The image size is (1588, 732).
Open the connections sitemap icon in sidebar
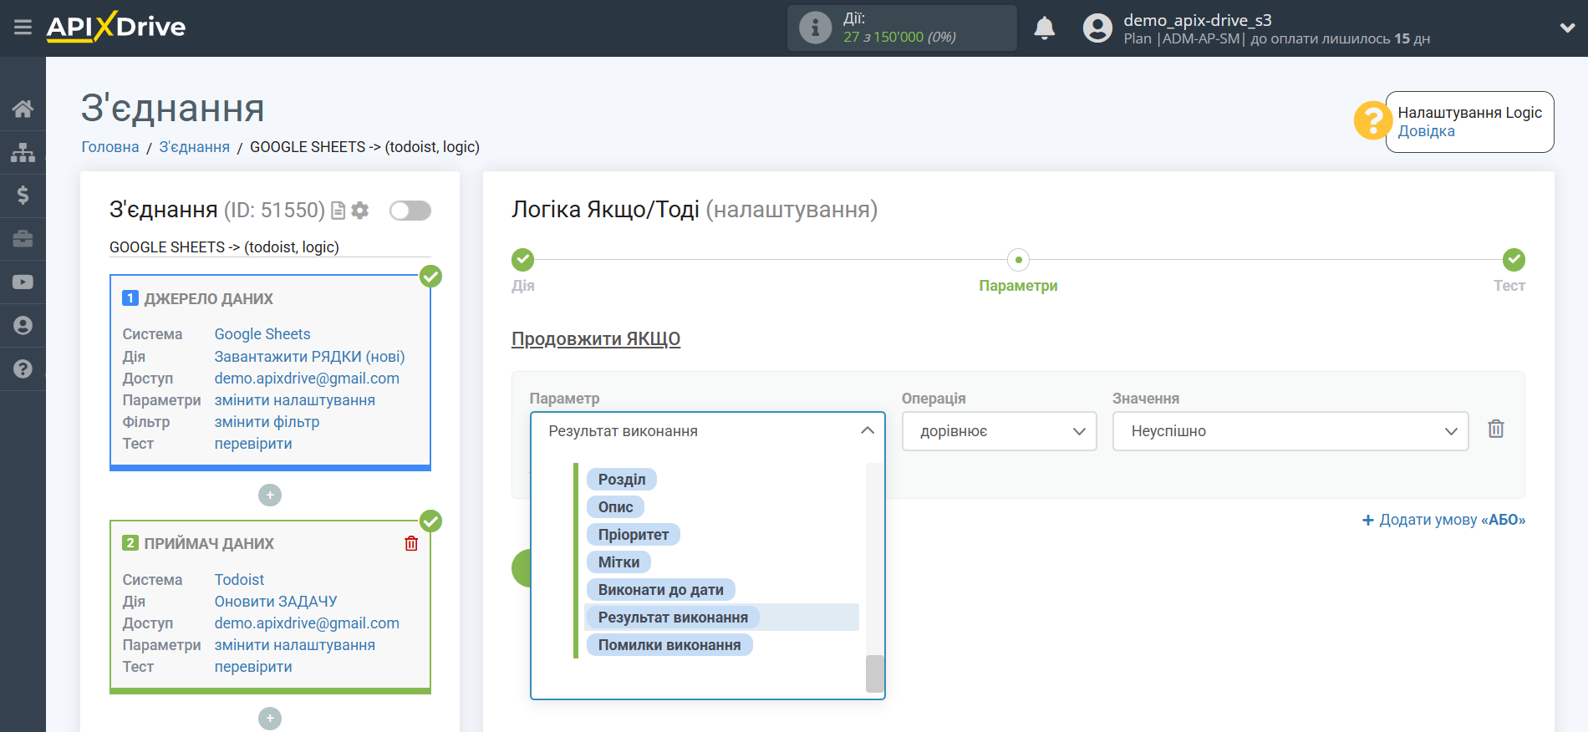coord(23,152)
